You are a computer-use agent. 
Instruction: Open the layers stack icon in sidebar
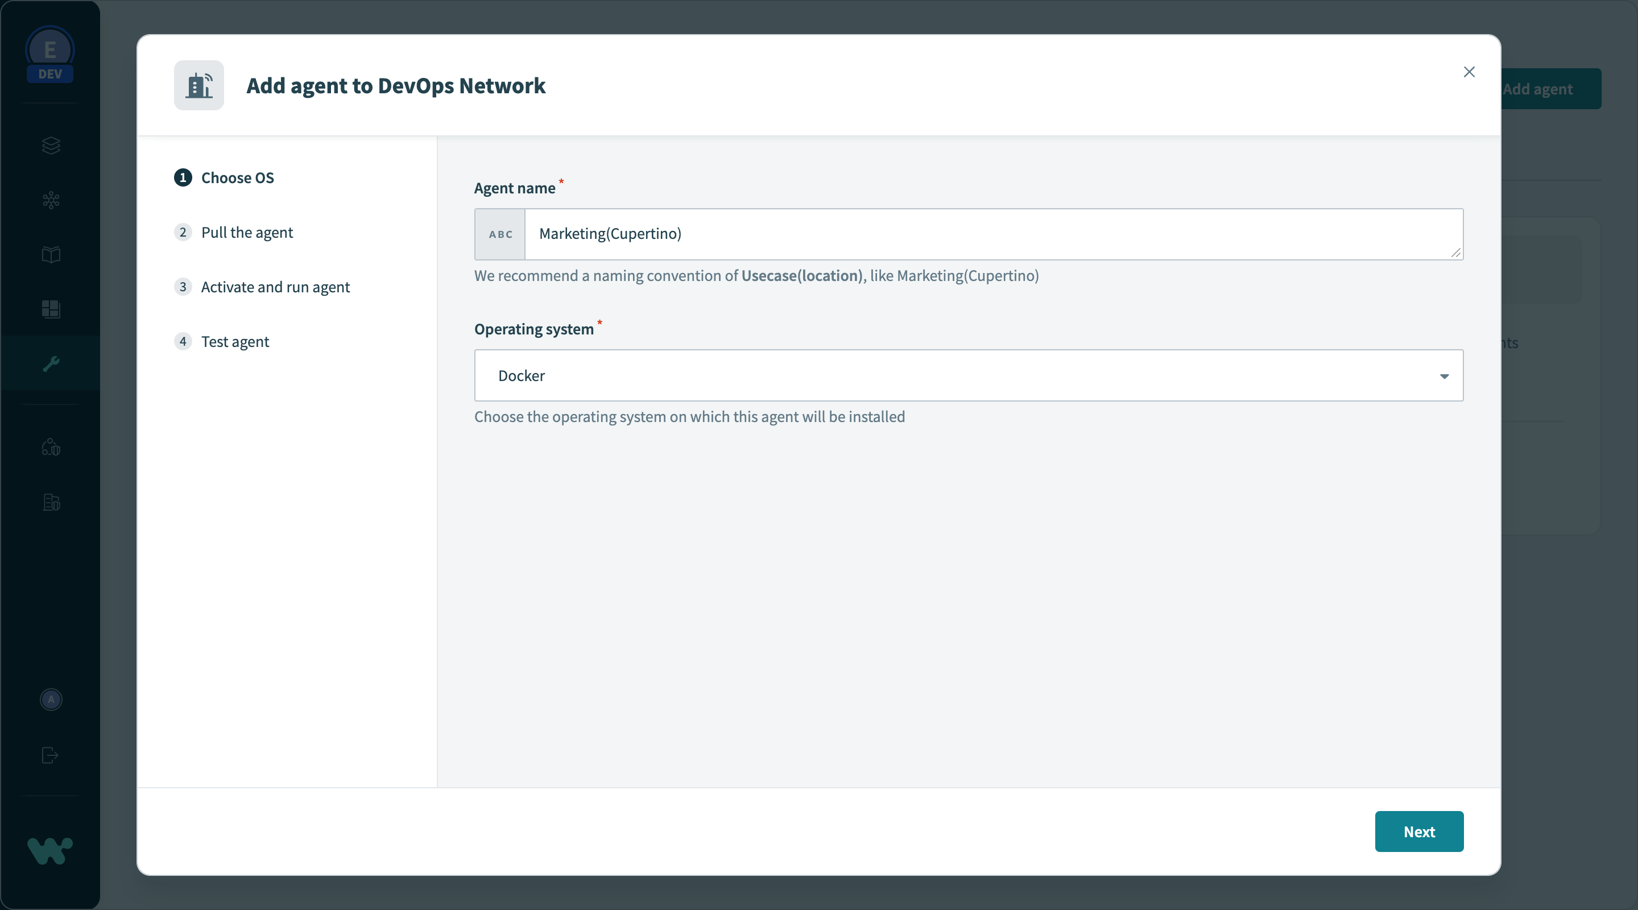[x=51, y=146]
